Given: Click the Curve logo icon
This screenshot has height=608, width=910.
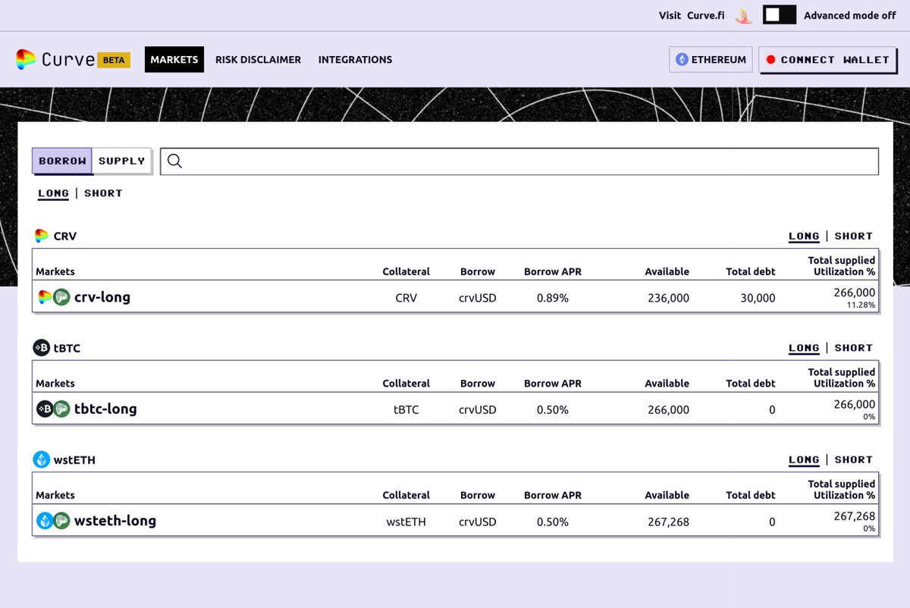Looking at the screenshot, I should [25, 59].
